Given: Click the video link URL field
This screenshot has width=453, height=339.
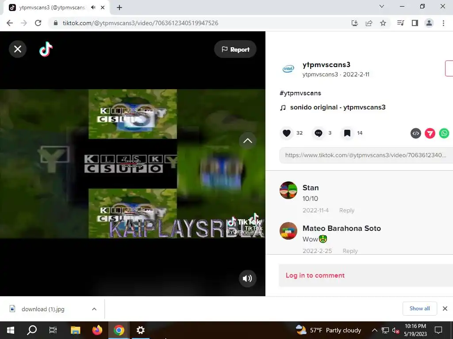Looking at the screenshot, I should point(366,155).
